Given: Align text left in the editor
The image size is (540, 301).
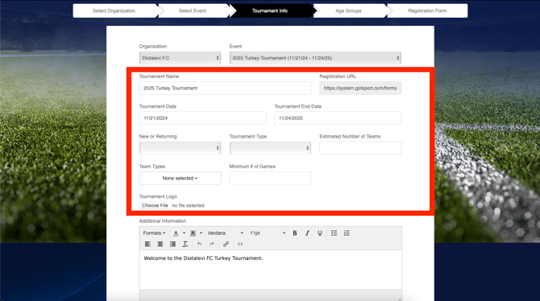Looking at the screenshot, I should [147, 244].
